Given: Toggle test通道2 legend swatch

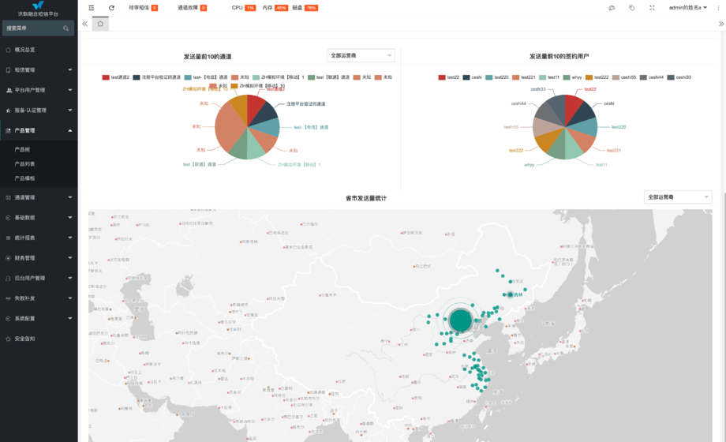Looking at the screenshot, I should point(106,77).
